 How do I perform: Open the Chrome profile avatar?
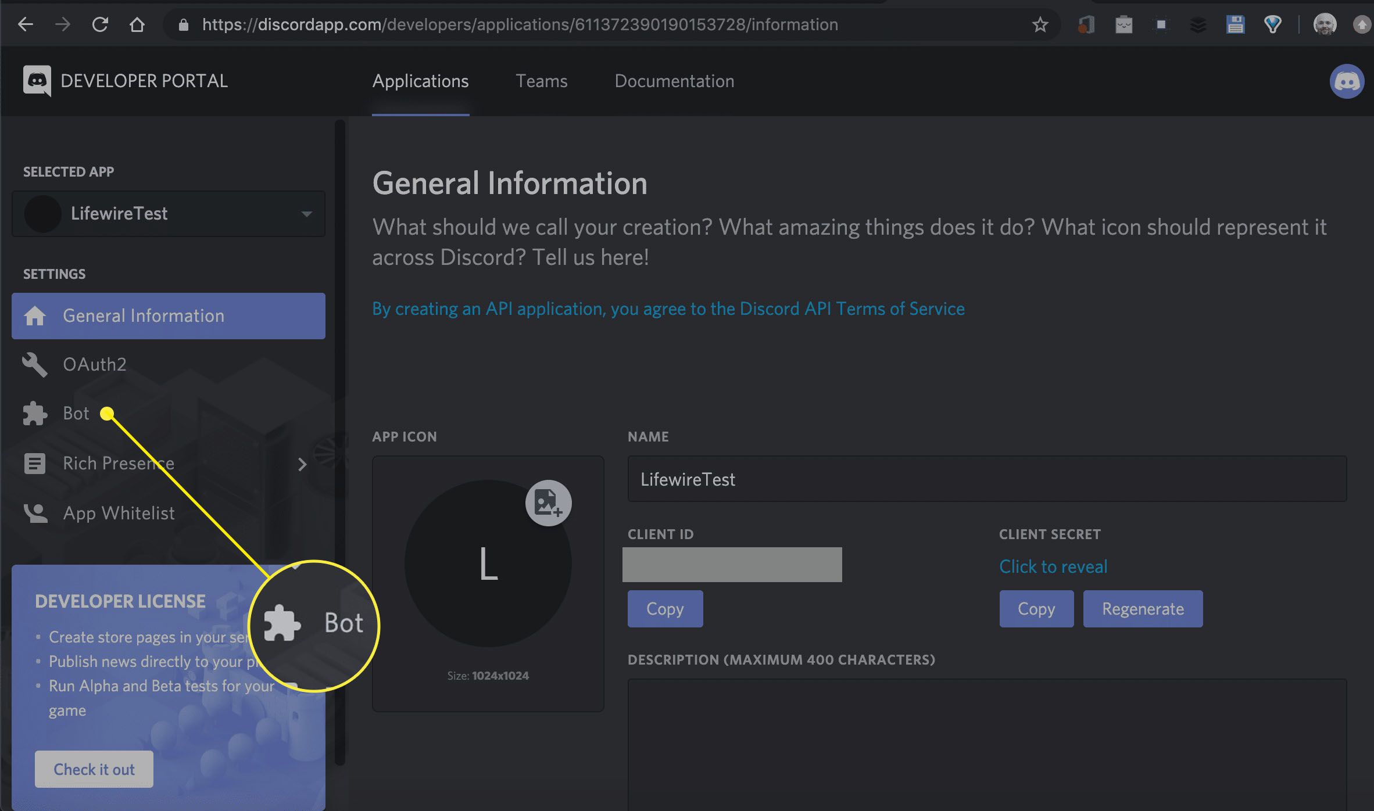click(1325, 24)
